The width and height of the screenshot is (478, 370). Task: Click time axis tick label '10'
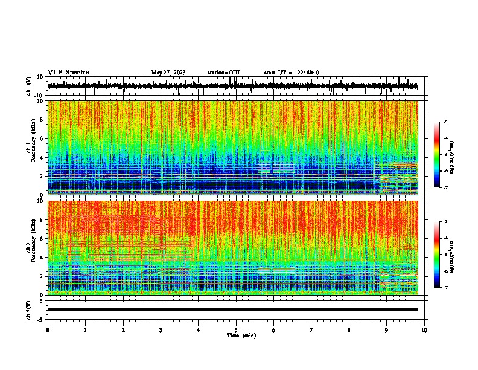pyautogui.click(x=424, y=330)
